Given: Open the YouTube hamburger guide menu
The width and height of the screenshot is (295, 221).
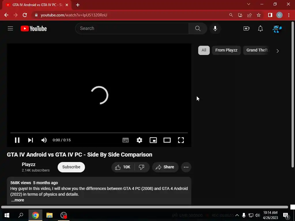Looking at the screenshot, I should click(x=10, y=28).
